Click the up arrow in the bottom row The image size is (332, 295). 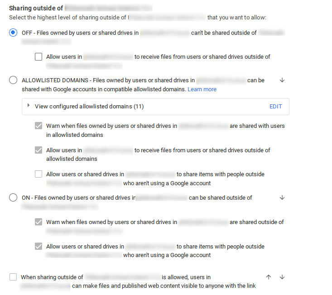(269, 277)
